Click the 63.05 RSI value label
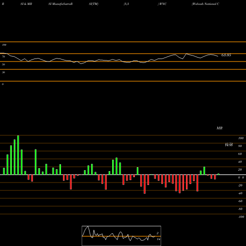The width and height of the screenshot is (246, 246). click(x=226, y=55)
